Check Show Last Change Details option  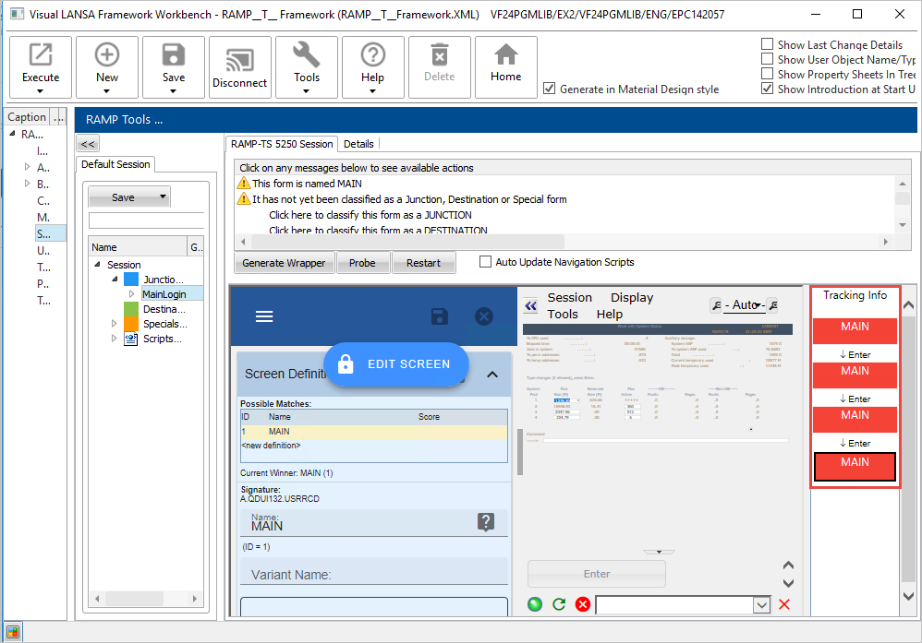tap(767, 44)
